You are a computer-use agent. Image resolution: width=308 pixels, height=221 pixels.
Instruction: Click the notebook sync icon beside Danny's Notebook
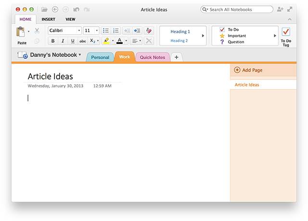point(23,55)
